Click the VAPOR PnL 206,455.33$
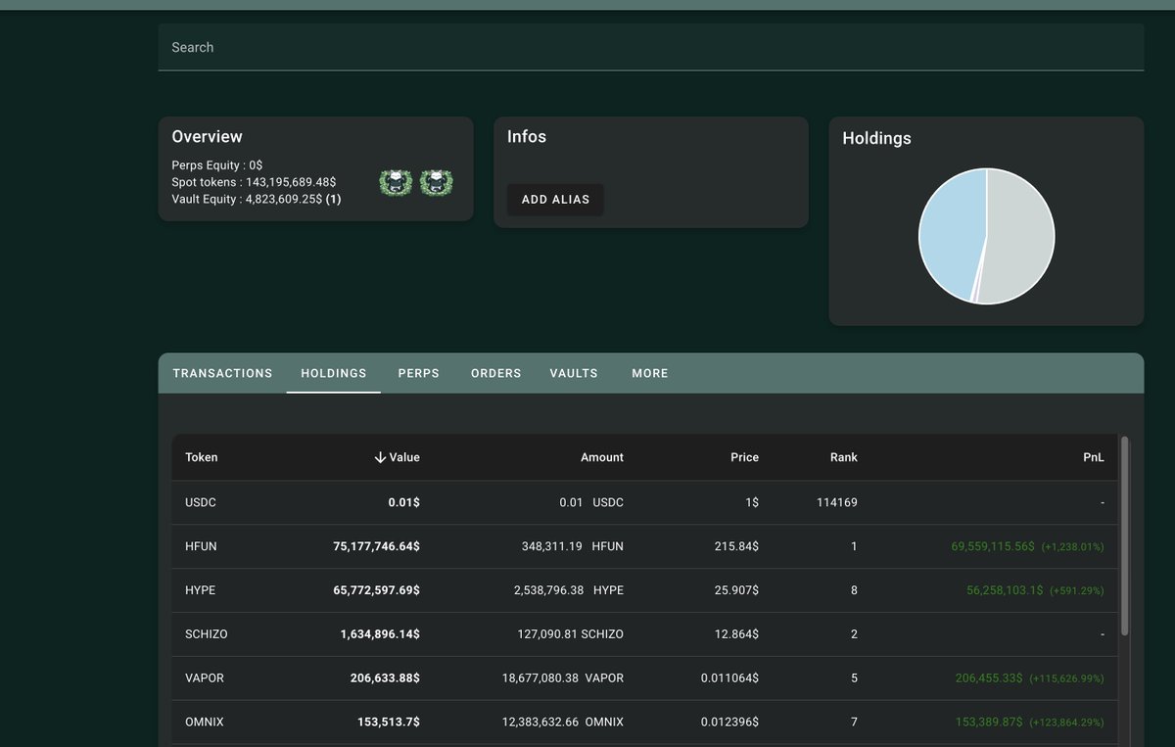 click(989, 677)
